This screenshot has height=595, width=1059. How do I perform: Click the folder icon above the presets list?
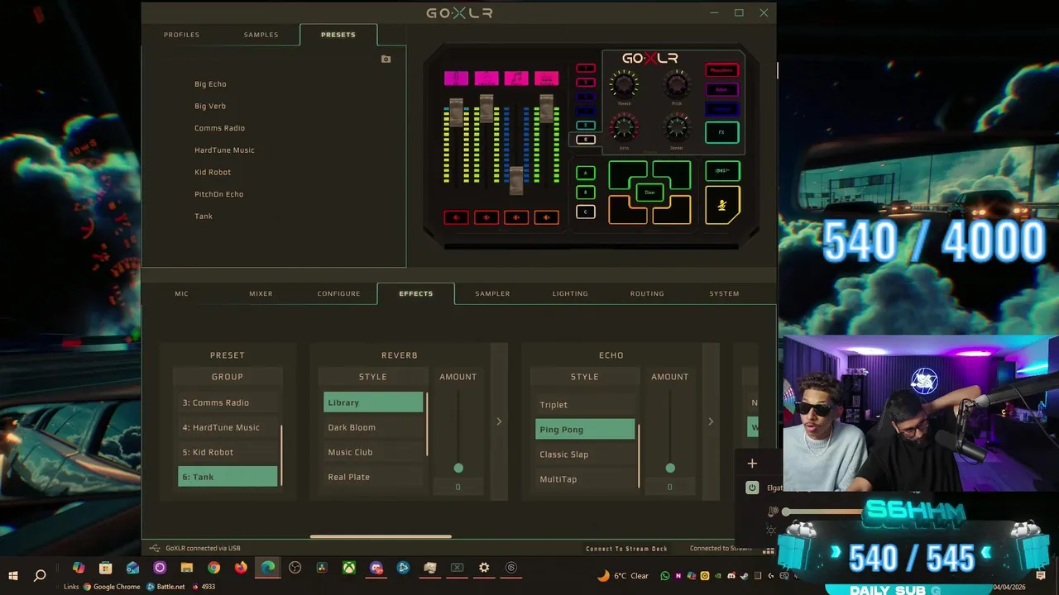pos(386,59)
